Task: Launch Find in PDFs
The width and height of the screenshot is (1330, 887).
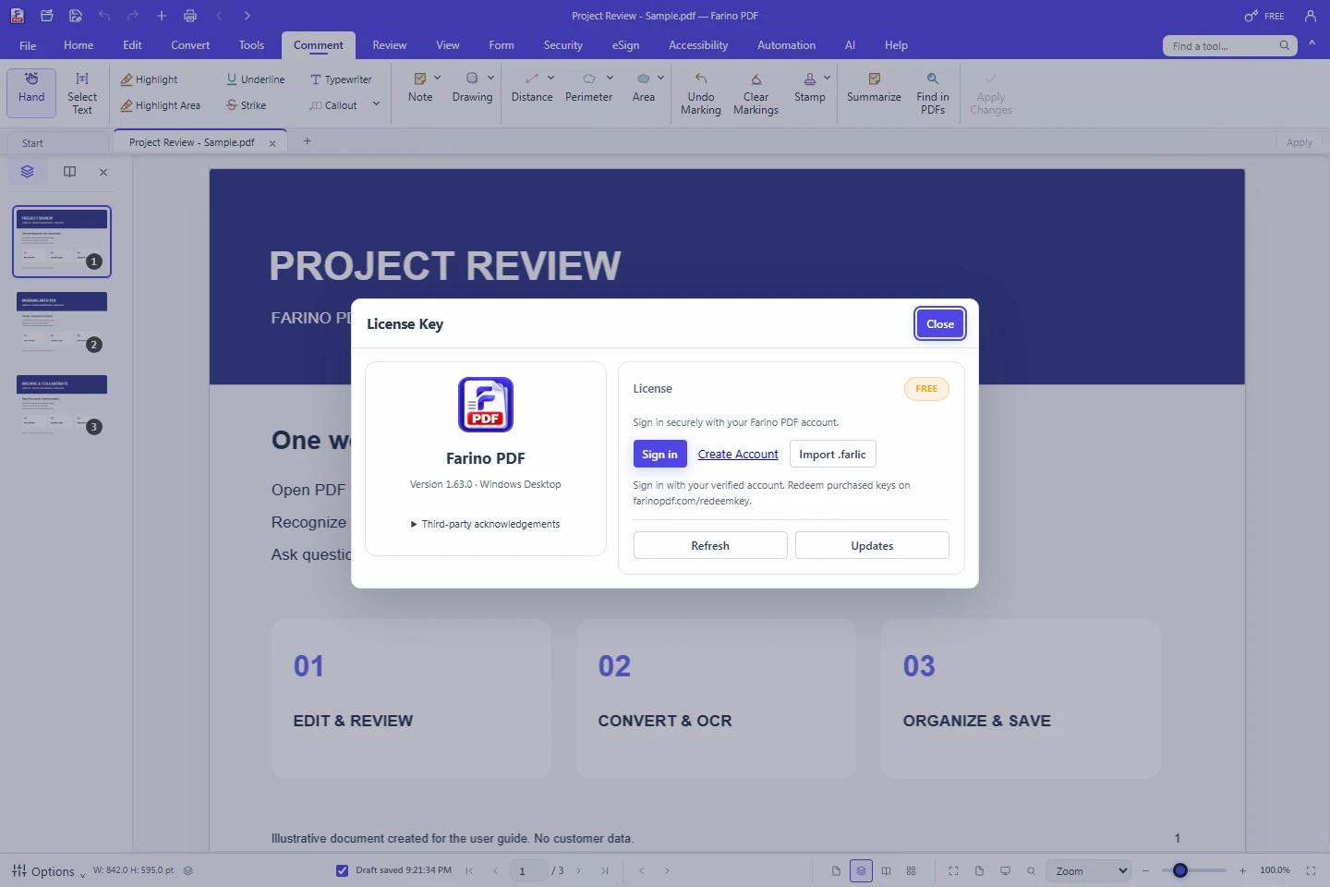Action: 933,93
